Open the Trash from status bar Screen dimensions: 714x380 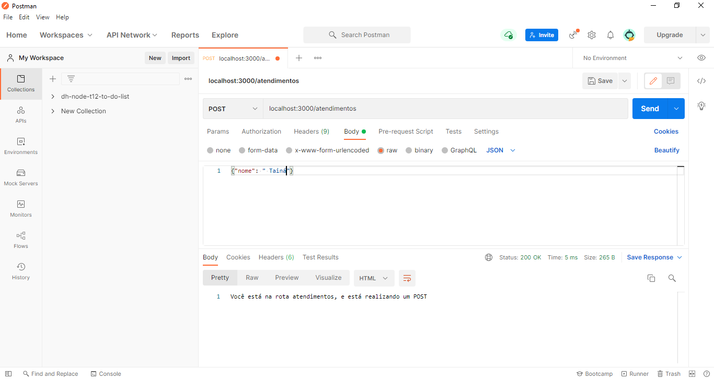point(669,374)
